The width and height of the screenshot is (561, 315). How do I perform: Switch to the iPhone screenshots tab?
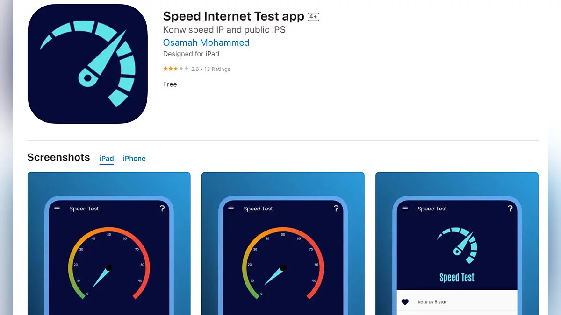134,158
